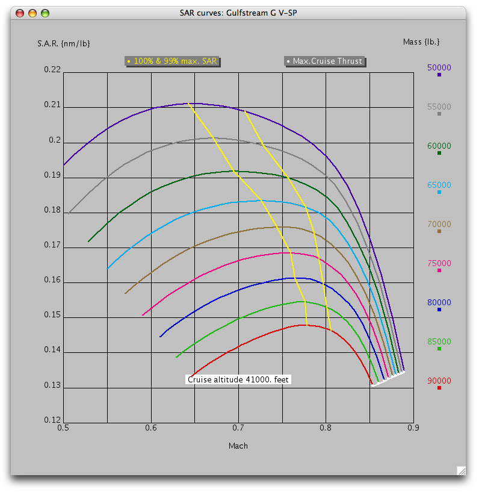
Task: Click the 0.18 y-axis tick label
Action: (52, 210)
